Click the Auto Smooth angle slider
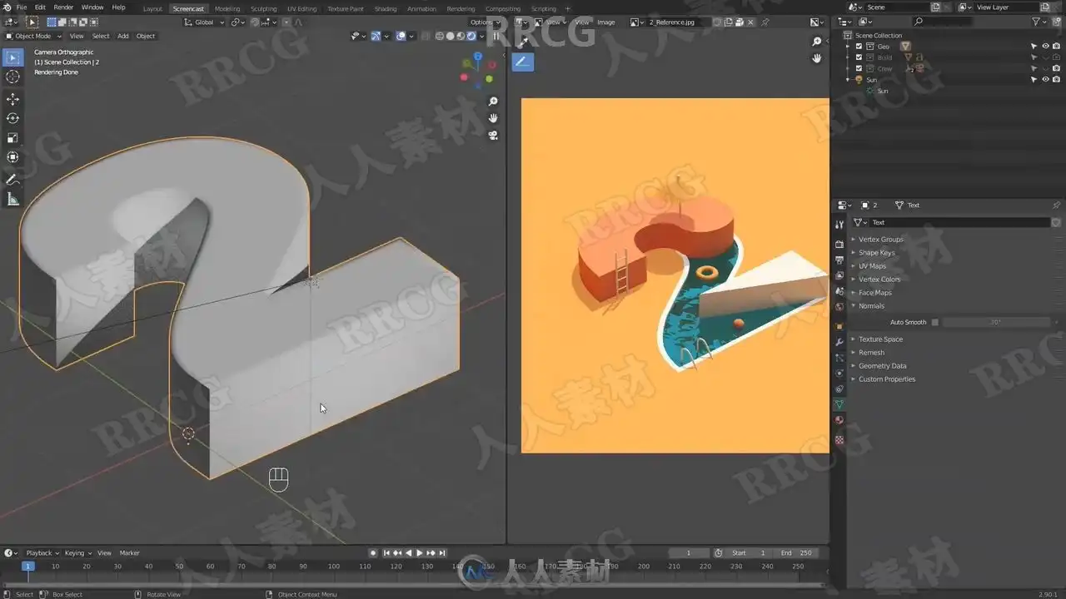1066x599 pixels. [x=995, y=323]
